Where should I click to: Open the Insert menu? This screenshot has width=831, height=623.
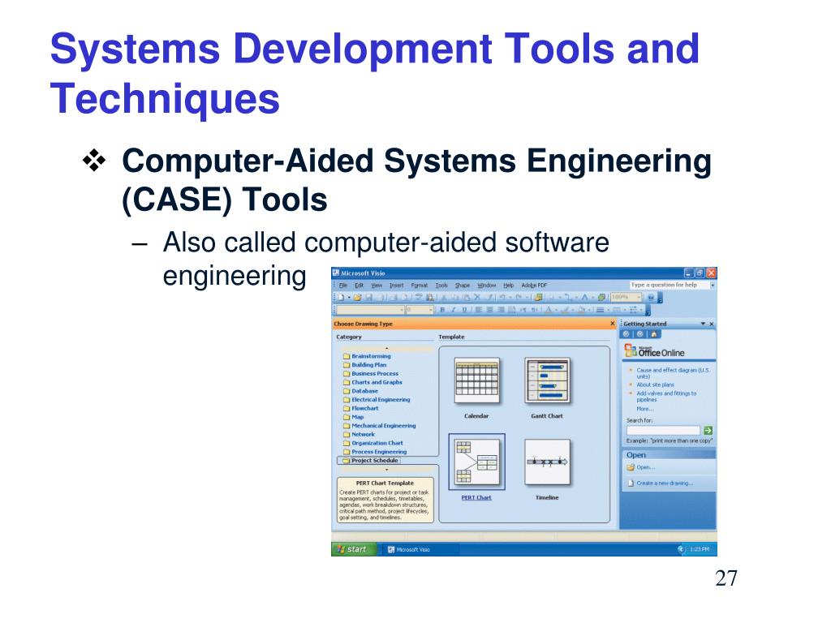pyautogui.click(x=396, y=285)
